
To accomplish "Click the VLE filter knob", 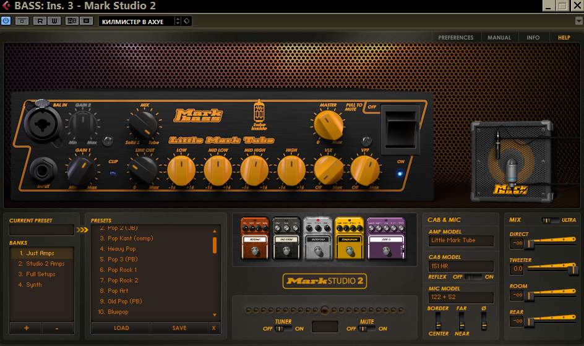I will 328,170.
